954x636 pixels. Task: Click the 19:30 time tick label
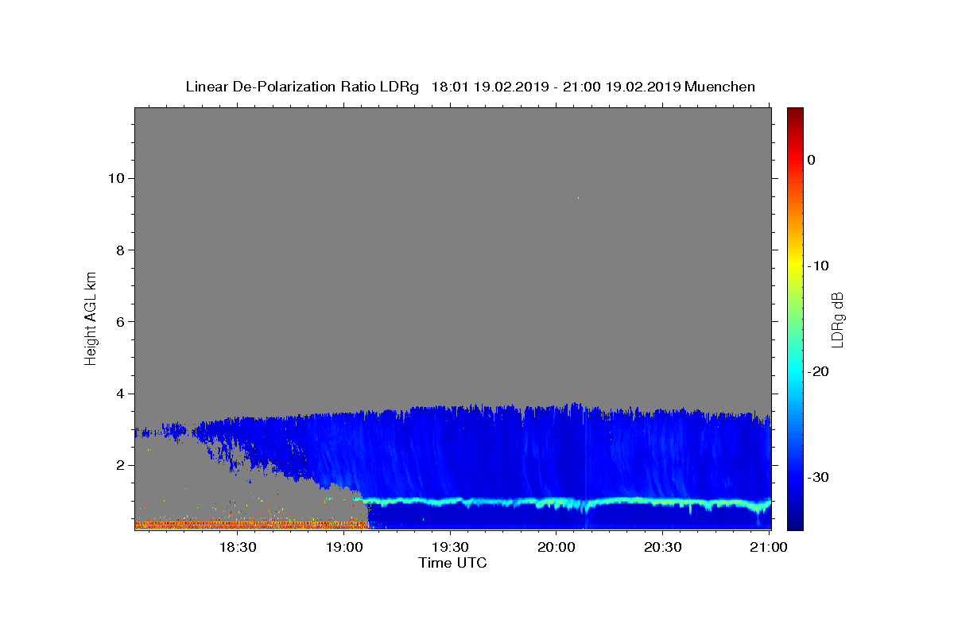pos(450,547)
